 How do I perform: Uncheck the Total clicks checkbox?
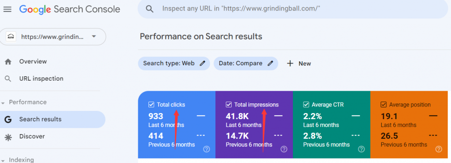coord(152,105)
